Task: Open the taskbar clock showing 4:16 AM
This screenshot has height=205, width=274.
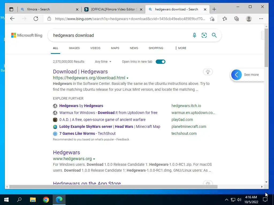Action: [251, 200]
